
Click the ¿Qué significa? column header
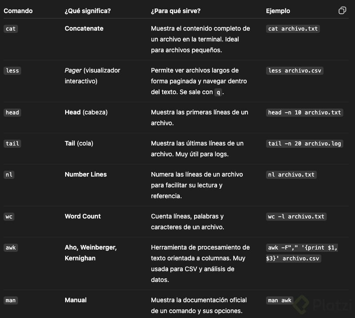[88, 11]
